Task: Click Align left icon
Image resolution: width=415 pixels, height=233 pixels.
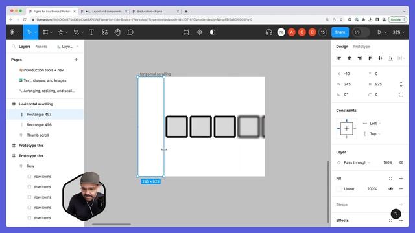Action: pos(338,58)
